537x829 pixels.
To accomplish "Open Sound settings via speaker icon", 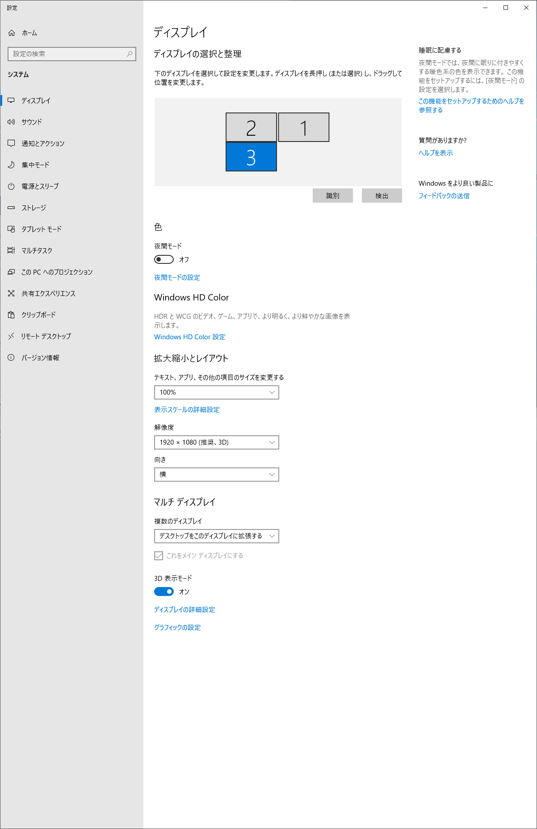I will [11, 122].
